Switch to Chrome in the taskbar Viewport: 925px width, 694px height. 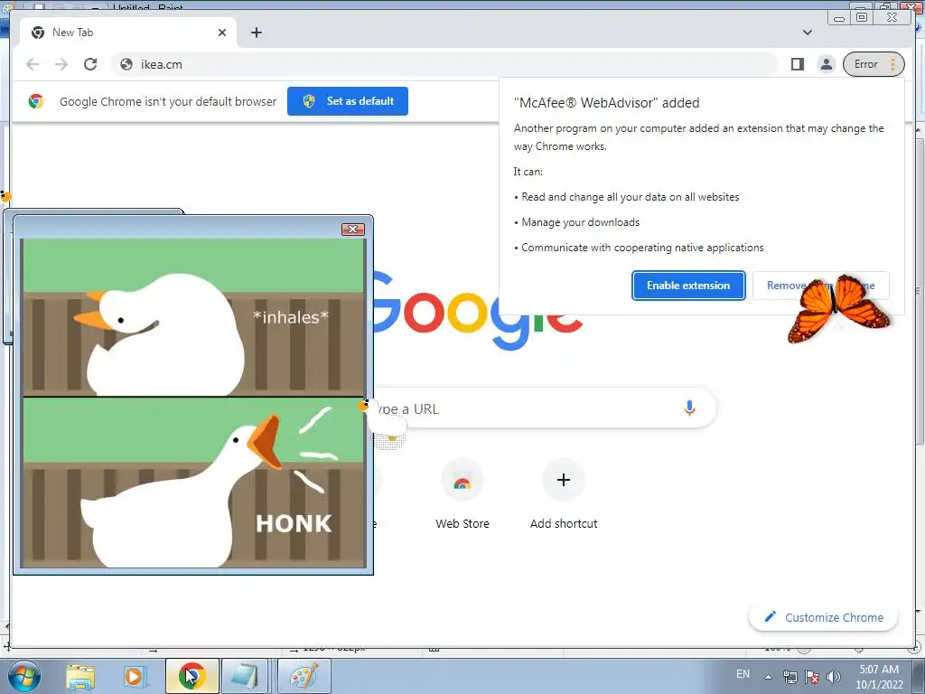(192, 676)
